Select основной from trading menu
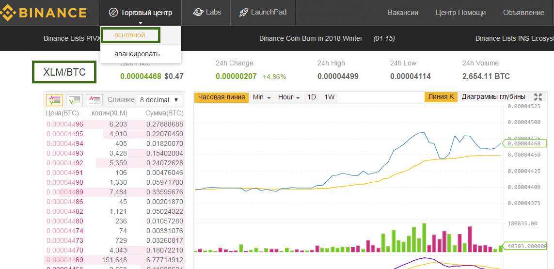 [129, 35]
